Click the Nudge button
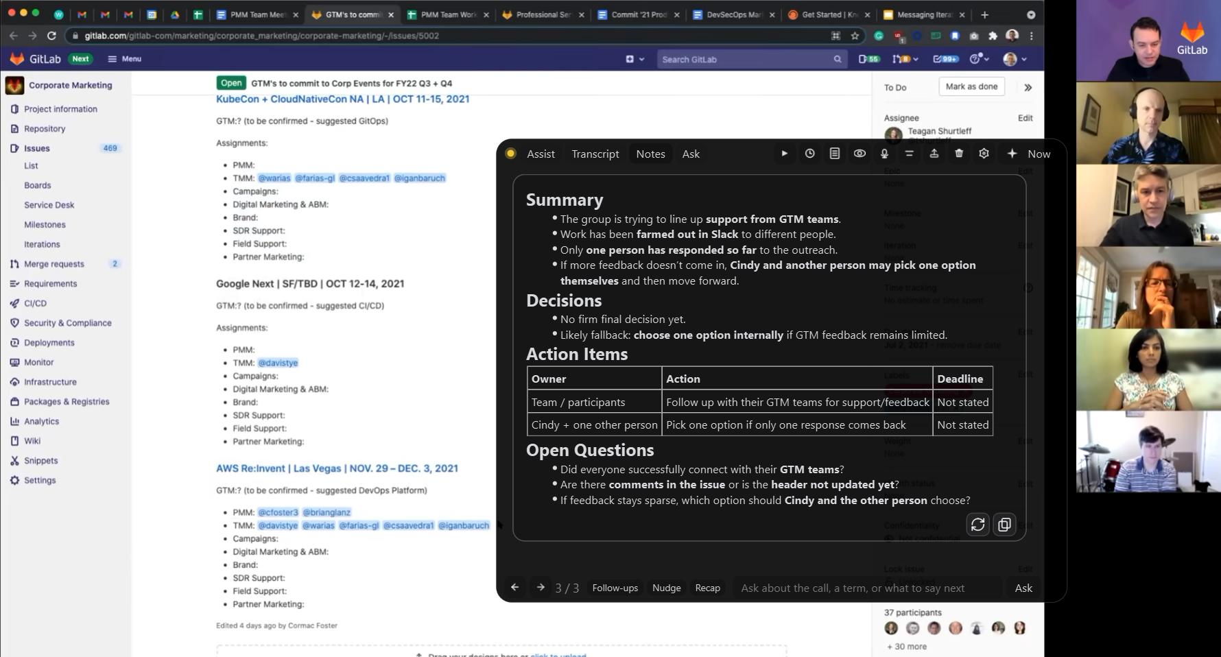1221x657 pixels. point(666,588)
